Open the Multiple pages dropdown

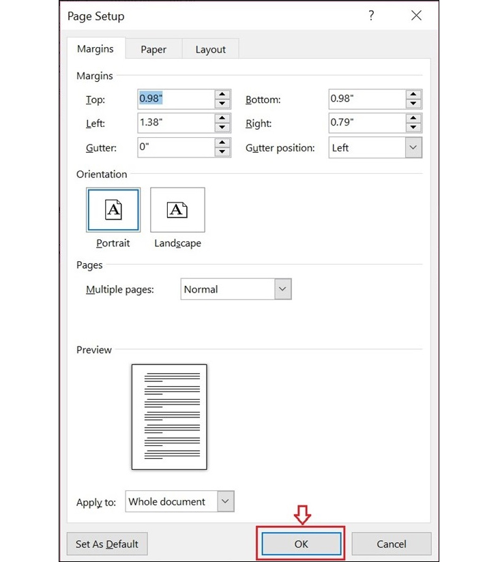tap(282, 289)
